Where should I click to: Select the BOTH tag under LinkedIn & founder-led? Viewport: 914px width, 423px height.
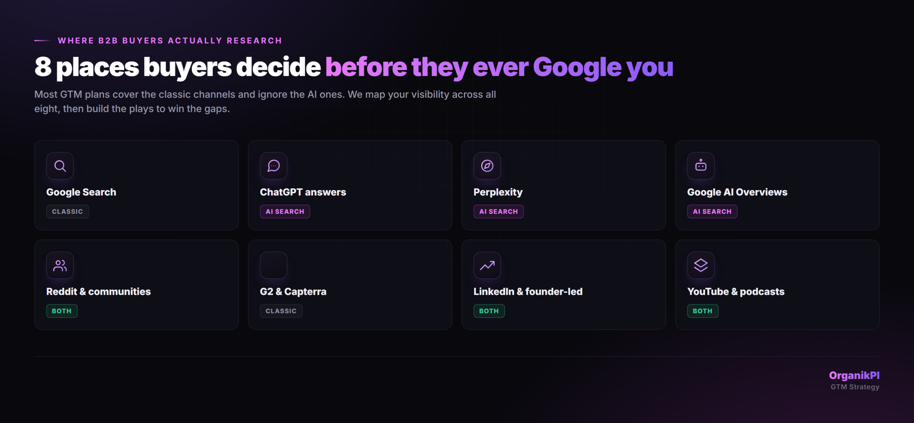(x=489, y=311)
